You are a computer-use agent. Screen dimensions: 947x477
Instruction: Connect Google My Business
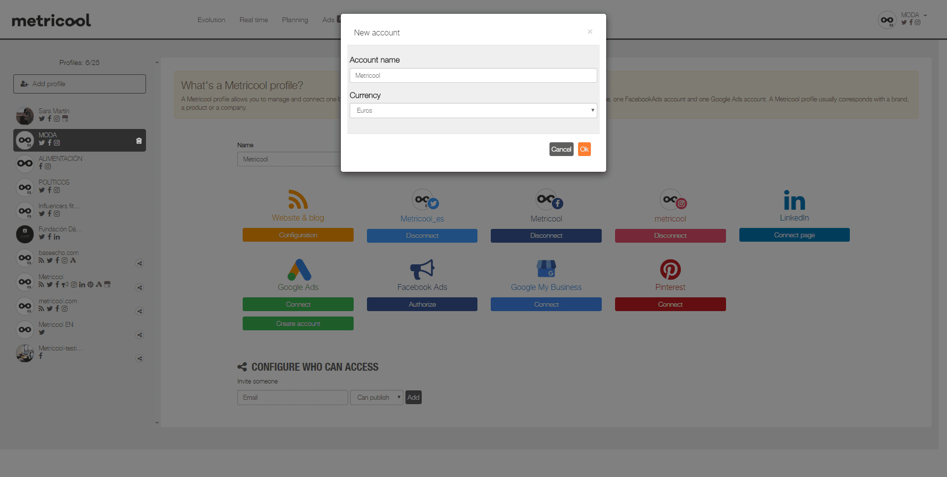546,304
